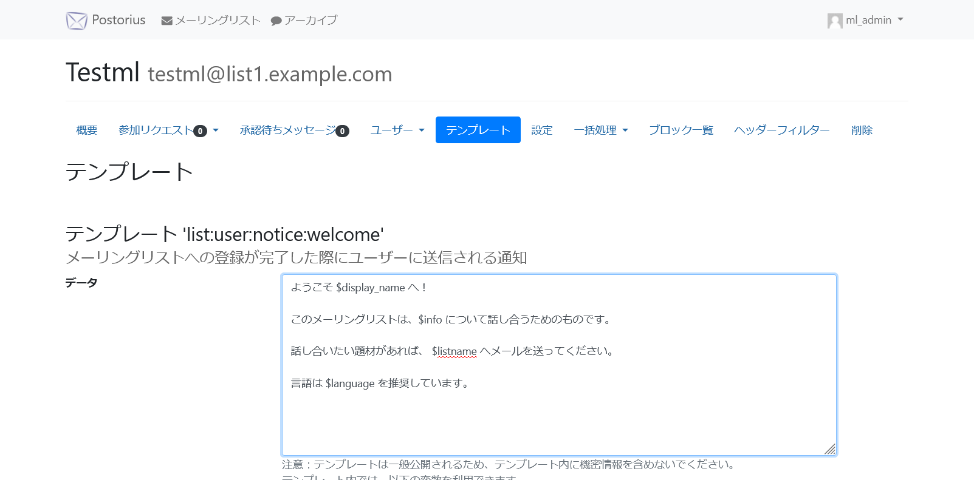Expand the 一括処理 dropdown menu

click(x=601, y=130)
